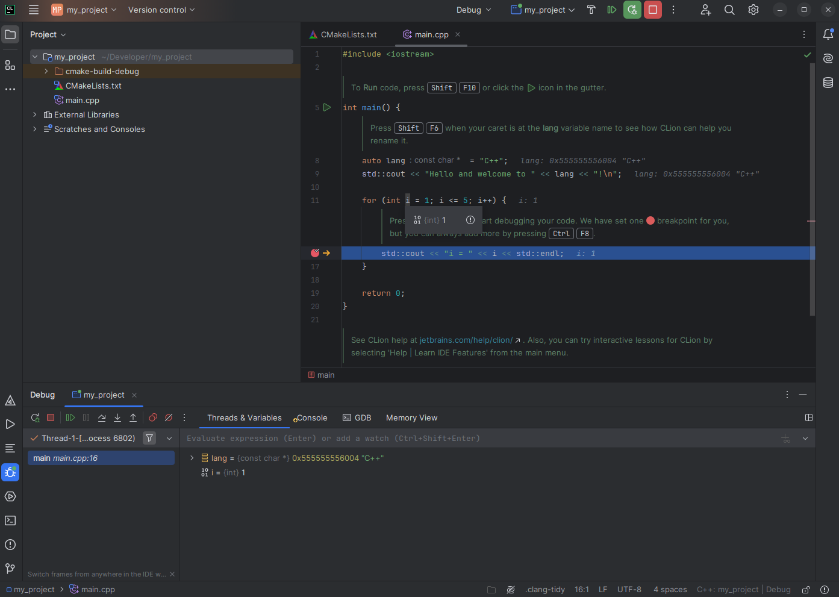Click the green Rerun Debug button
Screen dimensions: 839x597
click(632, 10)
